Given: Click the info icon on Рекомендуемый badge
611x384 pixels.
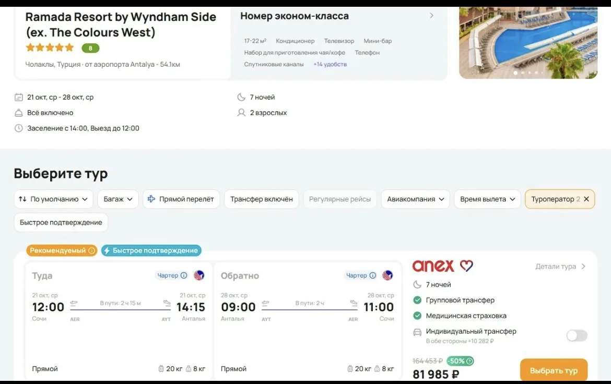Looking at the screenshot, I should pos(92,250).
